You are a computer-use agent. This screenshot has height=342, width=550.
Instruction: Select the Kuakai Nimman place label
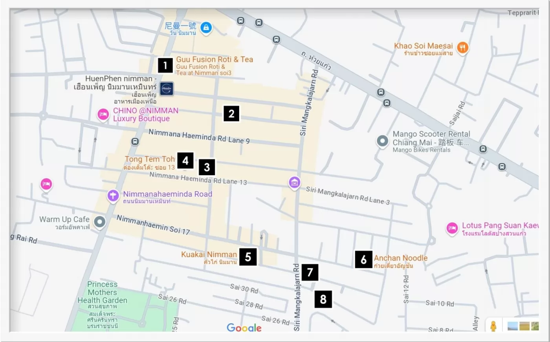pyautogui.click(x=209, y=255)
